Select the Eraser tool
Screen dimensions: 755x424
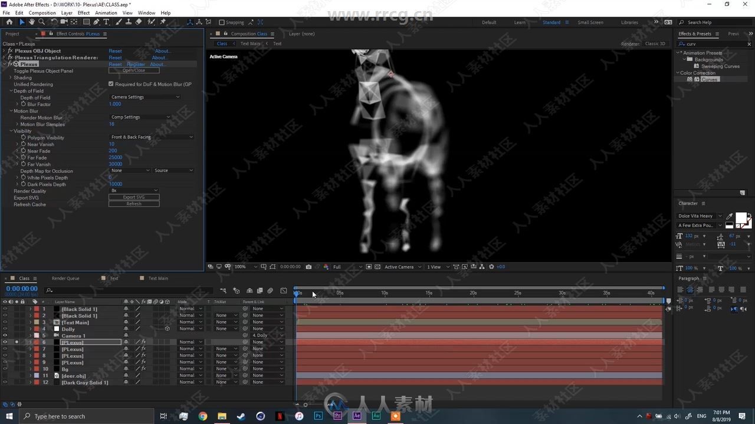pos(139,22)
